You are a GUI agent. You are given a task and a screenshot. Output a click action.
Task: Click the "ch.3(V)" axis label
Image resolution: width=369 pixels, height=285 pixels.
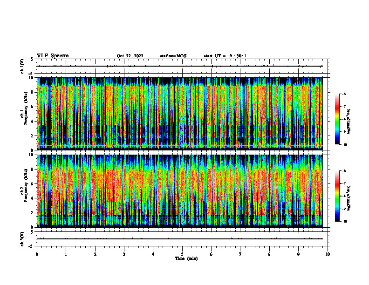(22, 239)
